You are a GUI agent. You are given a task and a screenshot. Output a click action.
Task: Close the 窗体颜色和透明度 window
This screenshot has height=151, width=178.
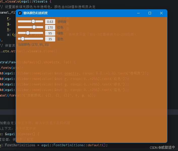click(x=161, y=13)
